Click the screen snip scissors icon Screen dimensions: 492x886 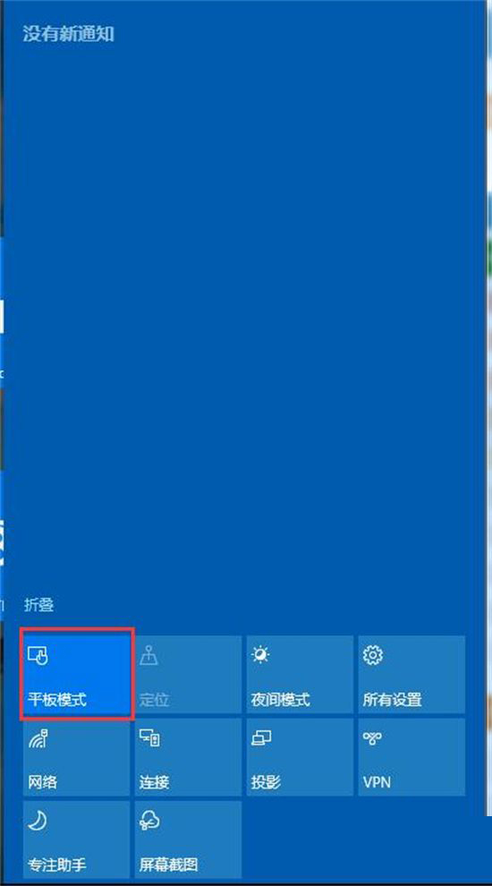pyautogui.click(x=149, y=821)
